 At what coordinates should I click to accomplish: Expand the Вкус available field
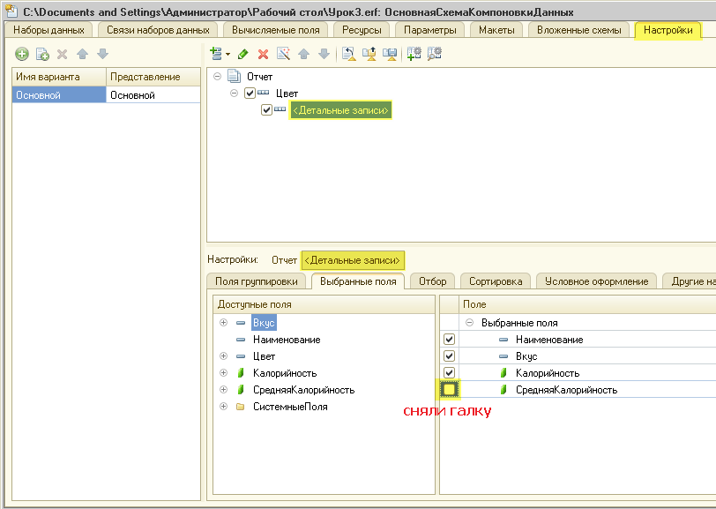click(x=223, y=323)
